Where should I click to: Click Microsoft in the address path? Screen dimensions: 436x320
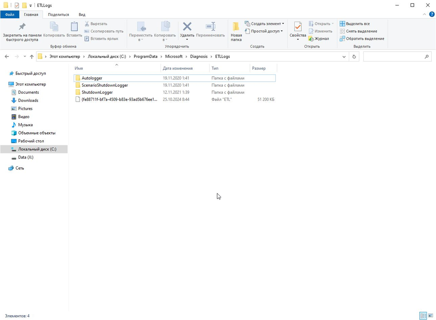[x=174, y=57]
